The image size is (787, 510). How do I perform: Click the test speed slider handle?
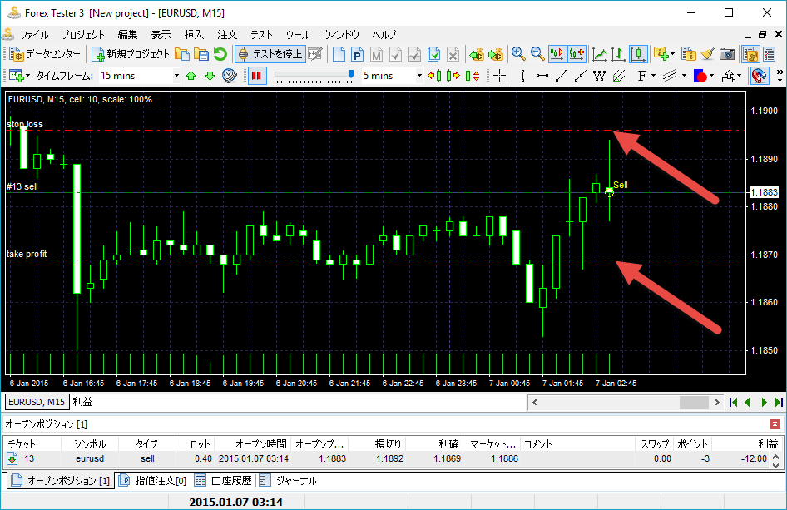tap(351, 75)
